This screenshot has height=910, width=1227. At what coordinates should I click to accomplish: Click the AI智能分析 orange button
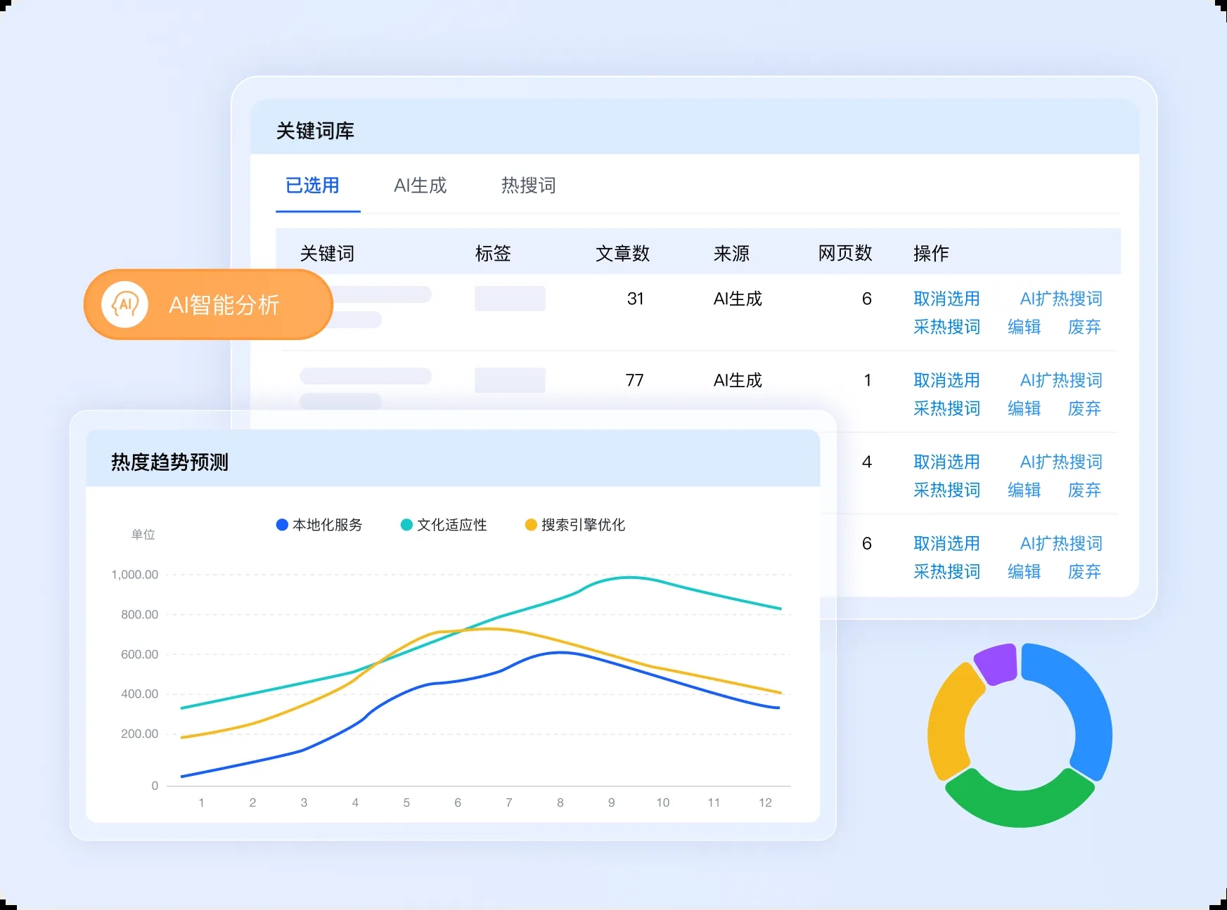click(x=208, y=305)
